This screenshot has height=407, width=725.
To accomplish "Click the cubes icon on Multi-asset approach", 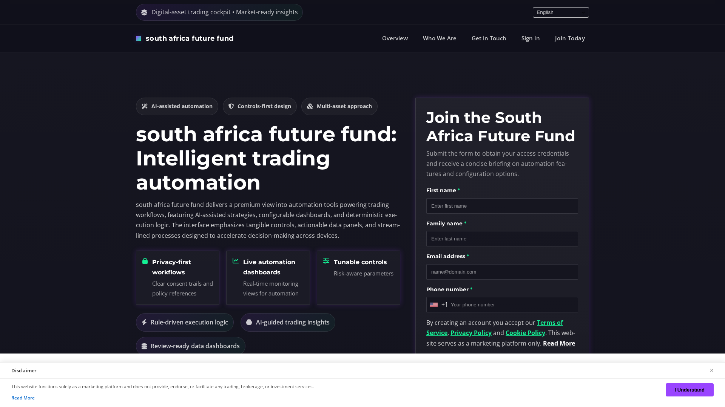I will [x=310, y=106].
